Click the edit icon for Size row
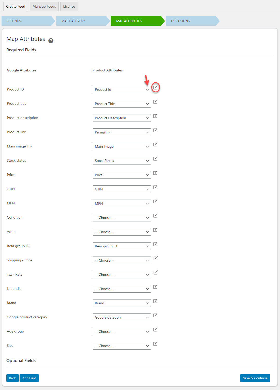 pyautogui.click(x=155, y=344)
